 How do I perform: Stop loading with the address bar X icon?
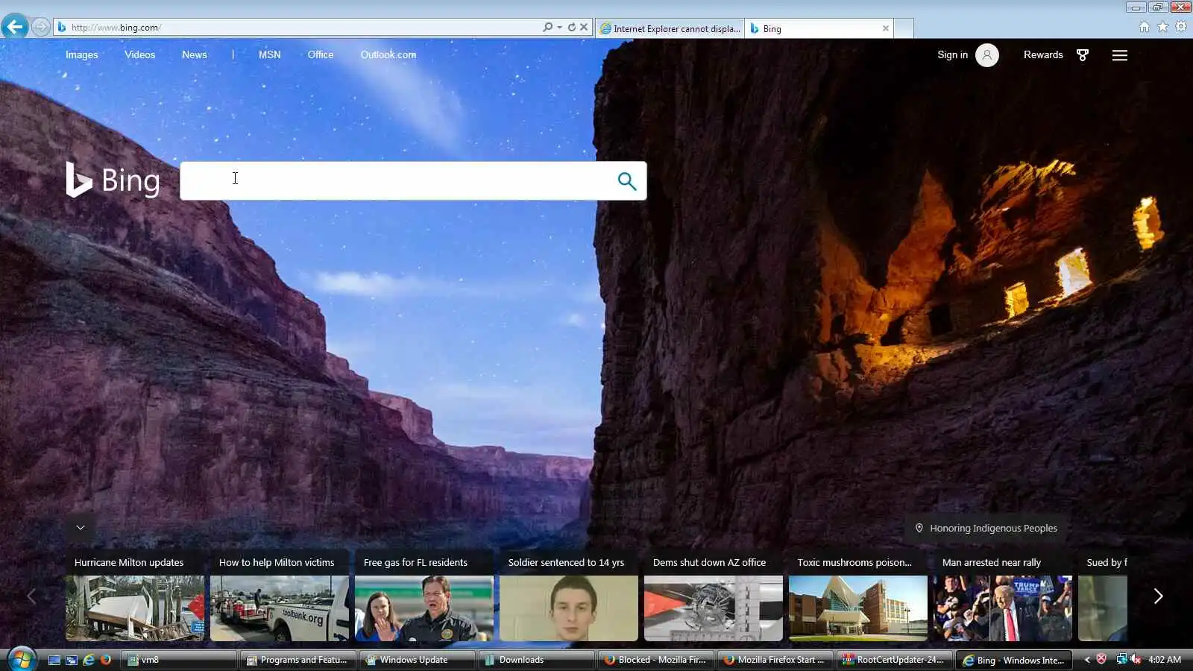pyautogui.click(x=584, y=28)
